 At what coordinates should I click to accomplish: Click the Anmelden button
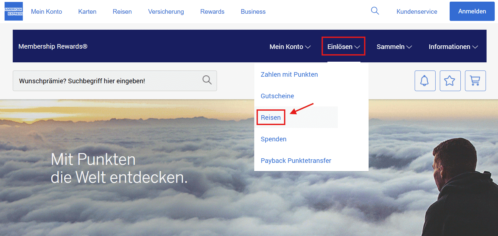tap(472, 11)
